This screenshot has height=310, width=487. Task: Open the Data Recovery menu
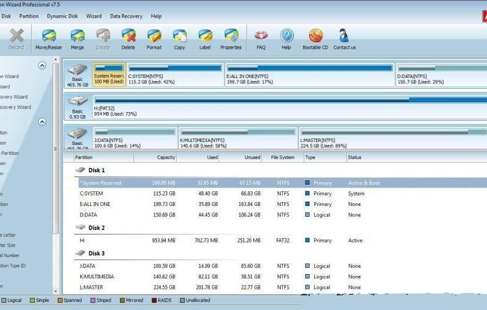[x=126, y=16]
